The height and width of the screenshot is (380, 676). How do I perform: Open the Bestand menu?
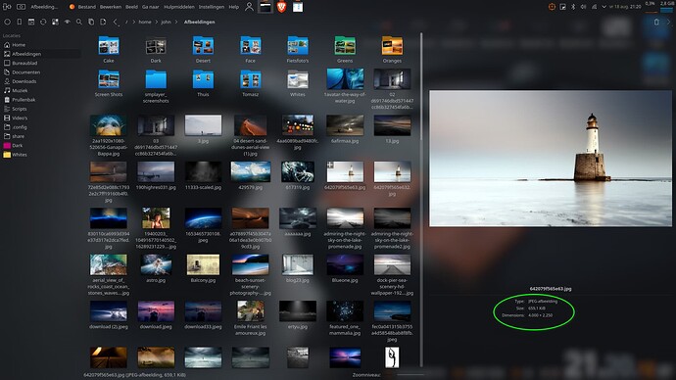coord(86,7)
